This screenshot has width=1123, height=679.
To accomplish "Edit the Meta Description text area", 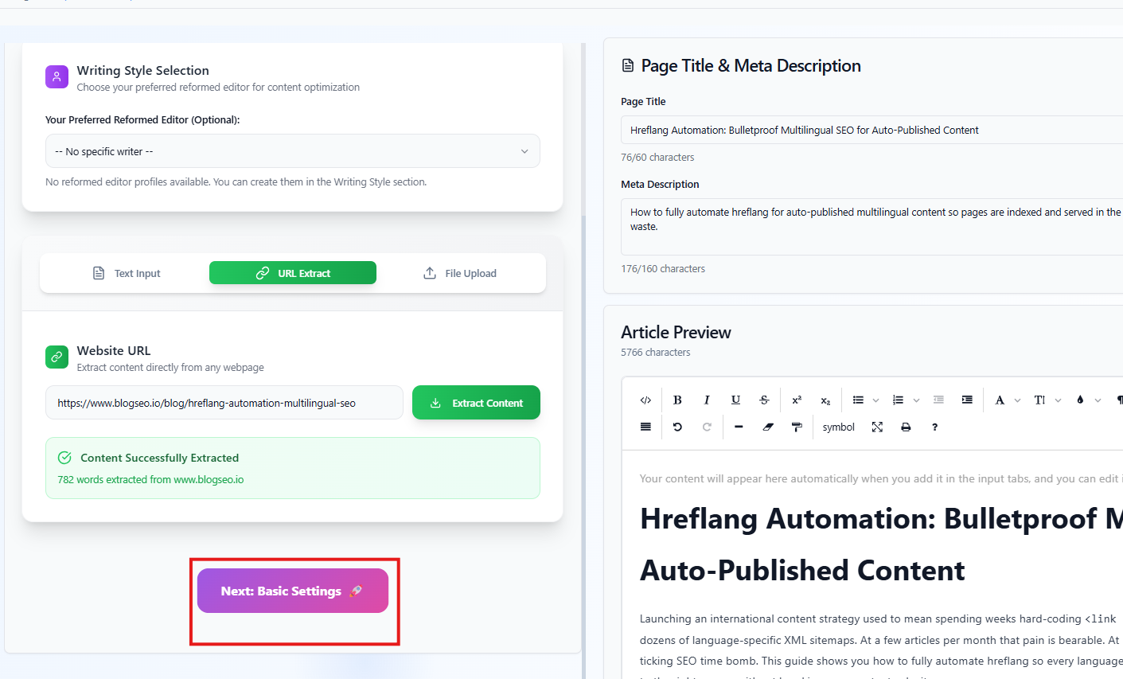I will point(871,227).
